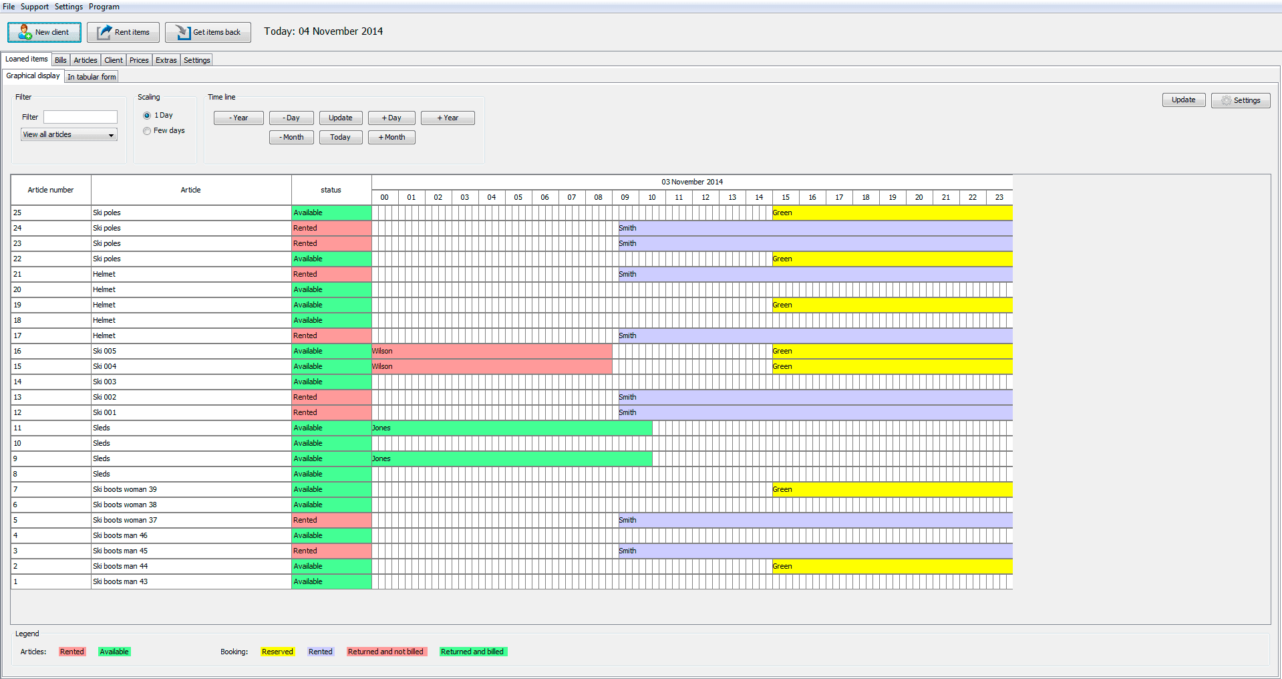Go back one year with - Year
This screenshot has width=1282, height=679.
(x=238, y=118)
